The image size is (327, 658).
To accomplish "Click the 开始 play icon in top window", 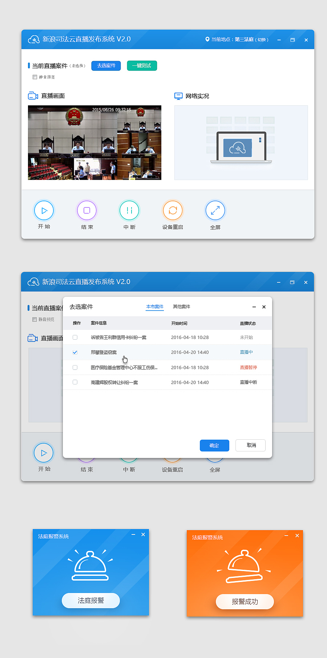I will (x=44, y=210).
